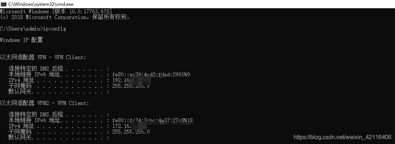This screenshot has width=395, height=144.
Task: Click the first adapter's 默认网关 line
Action: click(x=58, y=92)
